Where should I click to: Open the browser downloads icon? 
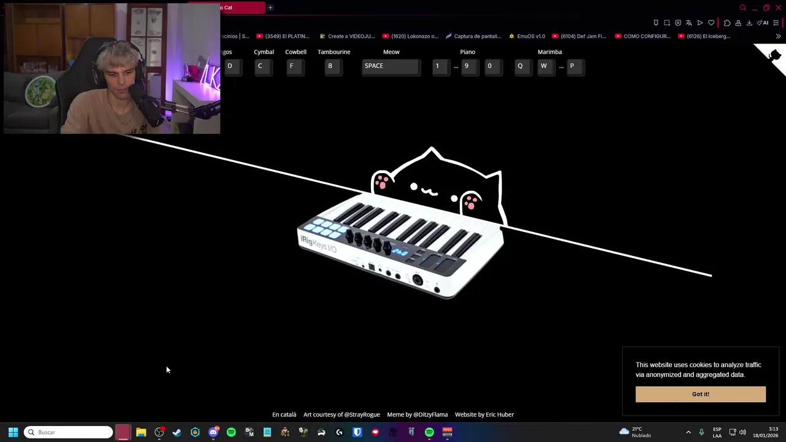click(x=749, y=23)
